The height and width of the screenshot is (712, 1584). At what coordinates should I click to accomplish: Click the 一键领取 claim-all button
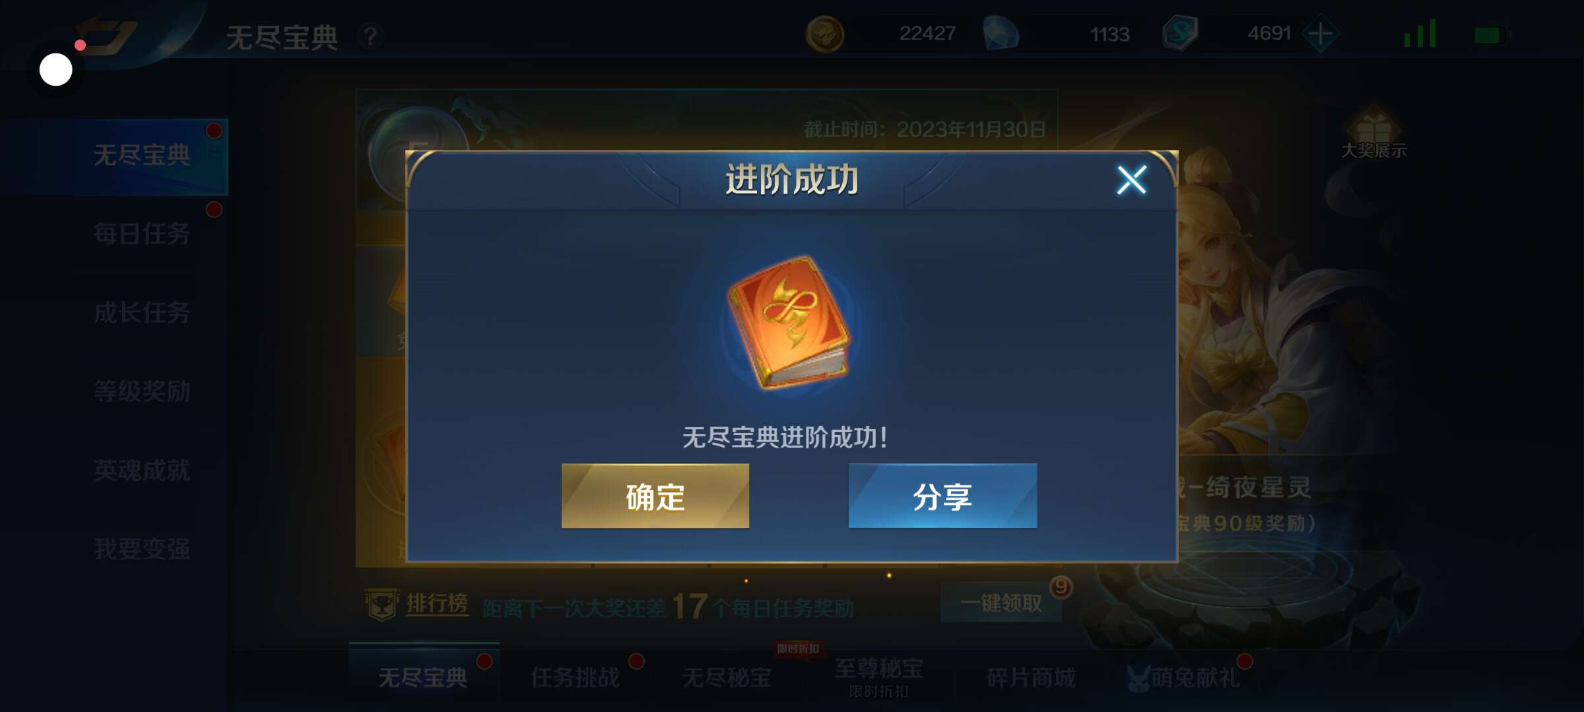[1001, 603]
